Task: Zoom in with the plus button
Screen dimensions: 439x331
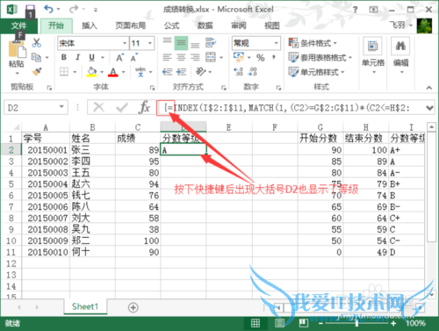Action: tap(393, 323)
